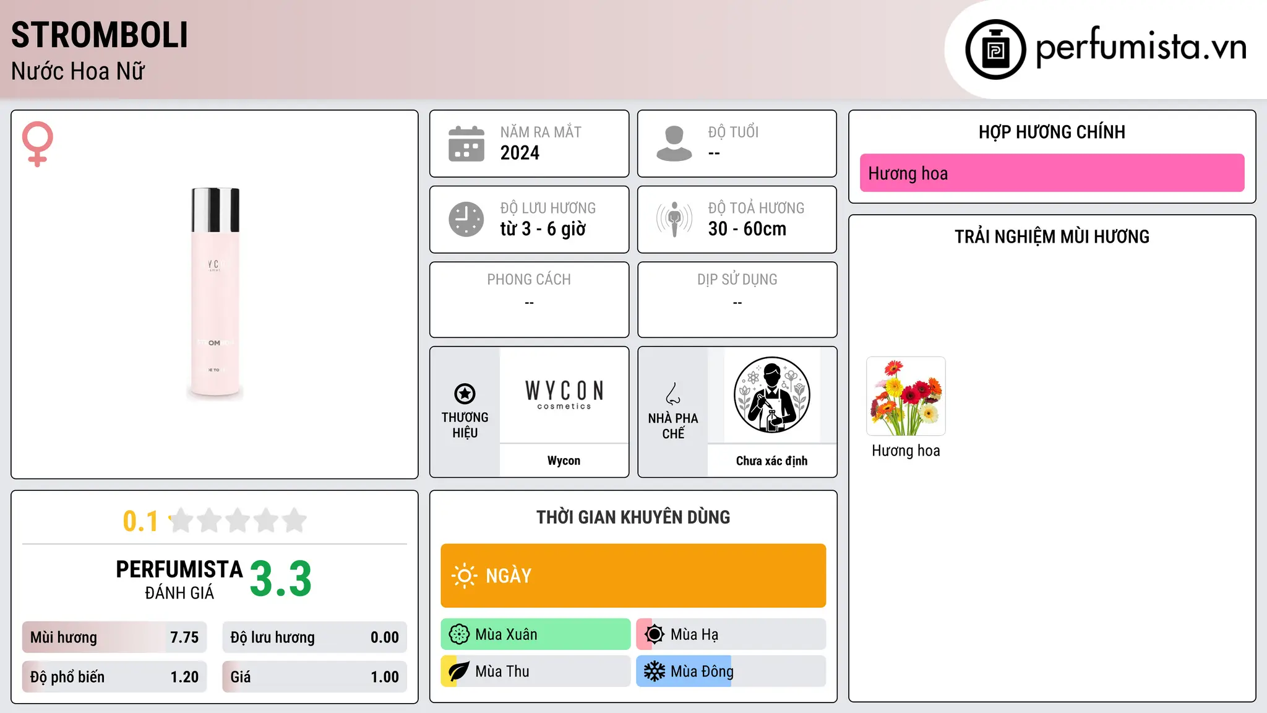Viewport: 1267px width, 713px height.
Task: Click the Wycon cosmetics brand logo
Action: coord(564,395)
